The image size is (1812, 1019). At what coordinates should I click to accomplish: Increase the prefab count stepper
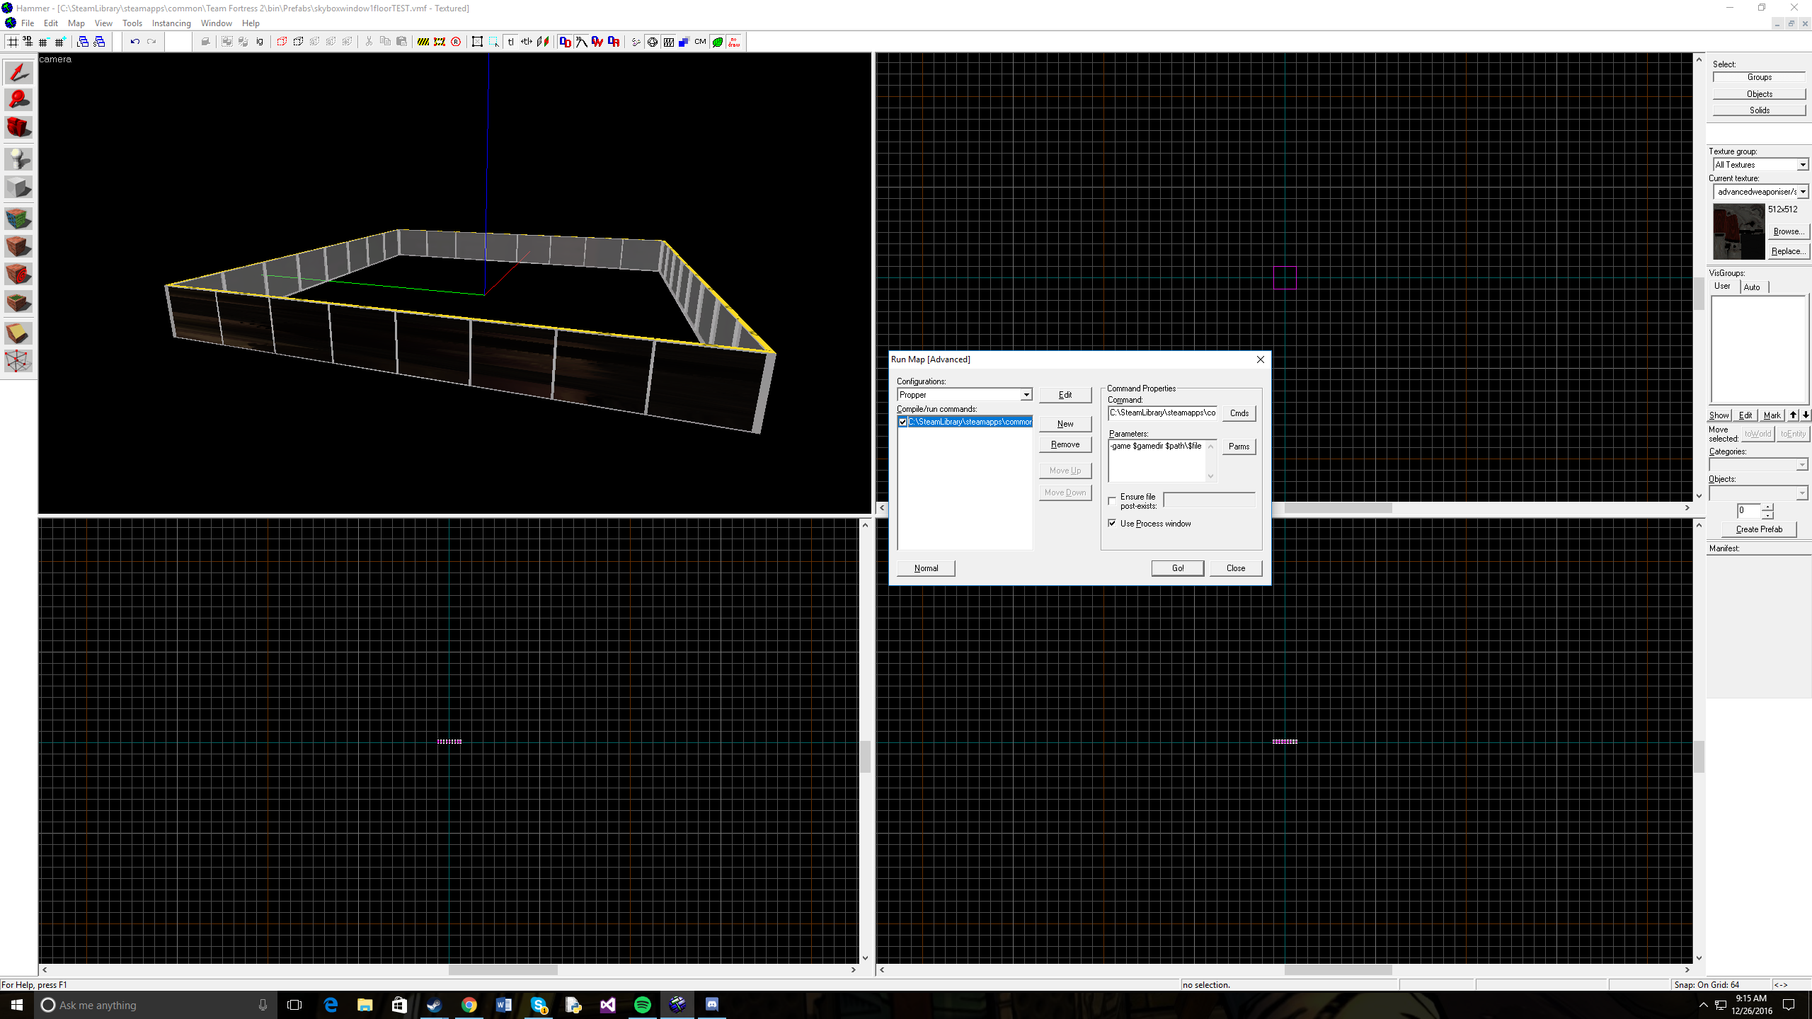(x=1767, y=507)
